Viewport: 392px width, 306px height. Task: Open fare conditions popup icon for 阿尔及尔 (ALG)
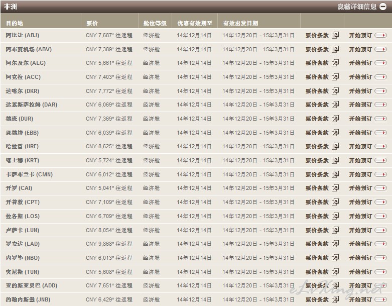335,63
